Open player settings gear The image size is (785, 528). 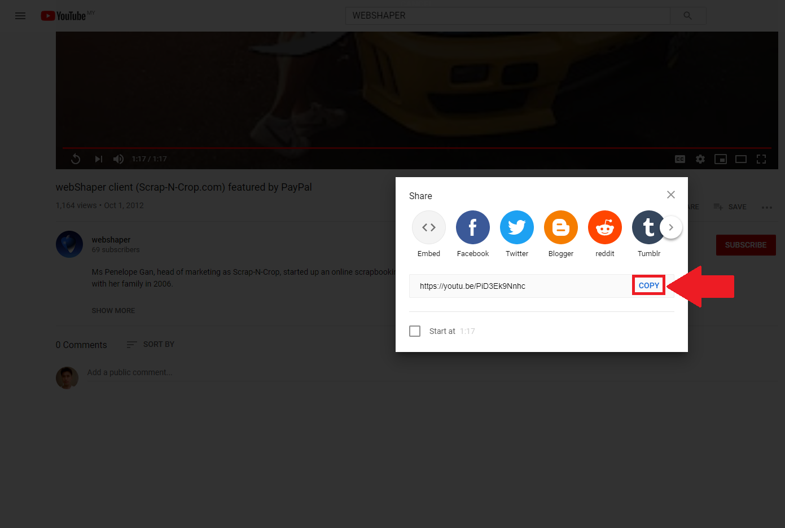(700, 159)
